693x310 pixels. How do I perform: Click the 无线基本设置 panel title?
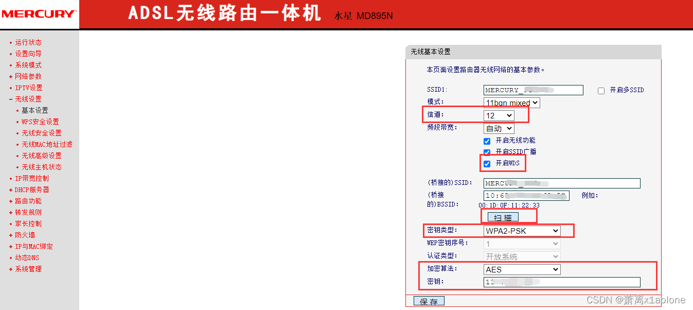pyautogui.click(x=431, y=52)
